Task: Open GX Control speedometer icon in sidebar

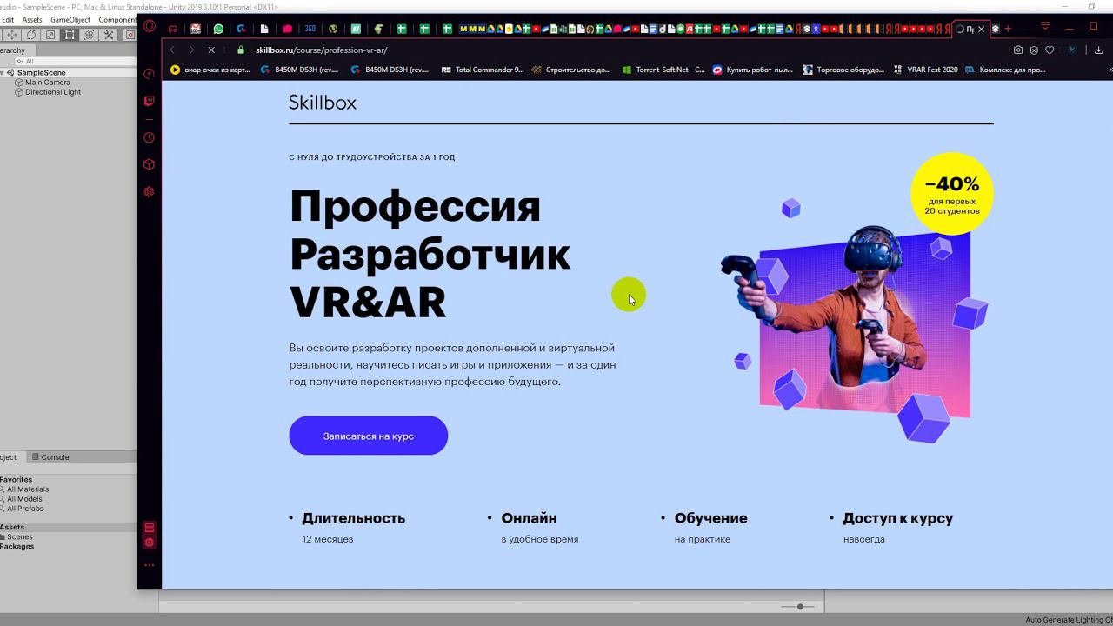Action: pyautogui.click(x=149, y=74)
